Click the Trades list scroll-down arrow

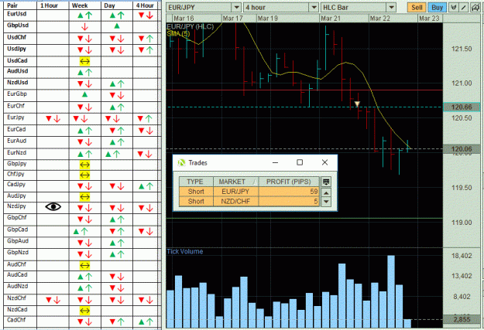pyautogui.click(x=326, y=202)
